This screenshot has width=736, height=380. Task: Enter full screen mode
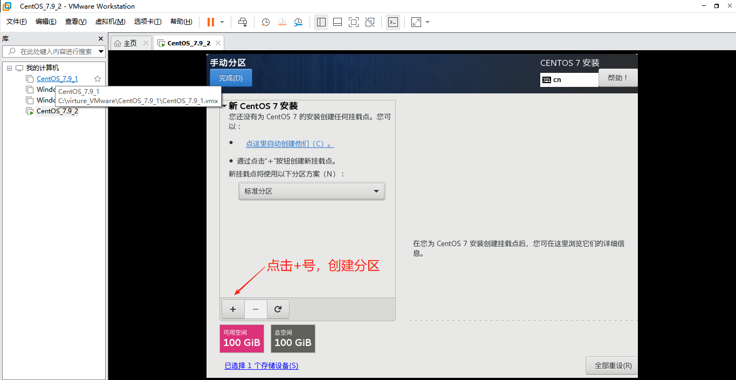coord(354,22)
